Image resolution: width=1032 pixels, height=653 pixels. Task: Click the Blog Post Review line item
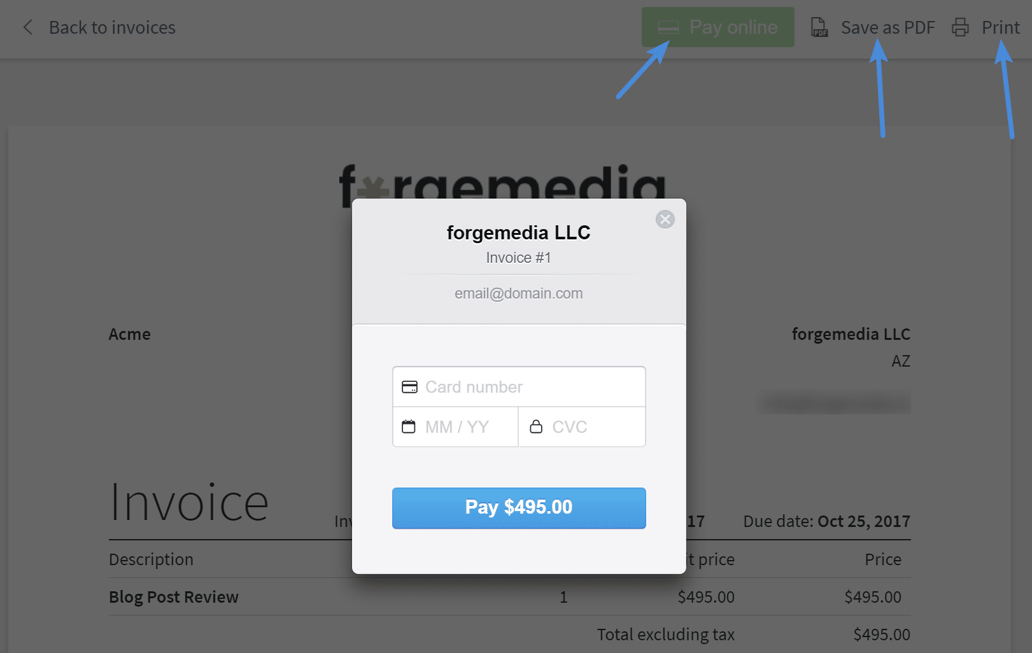174,597
